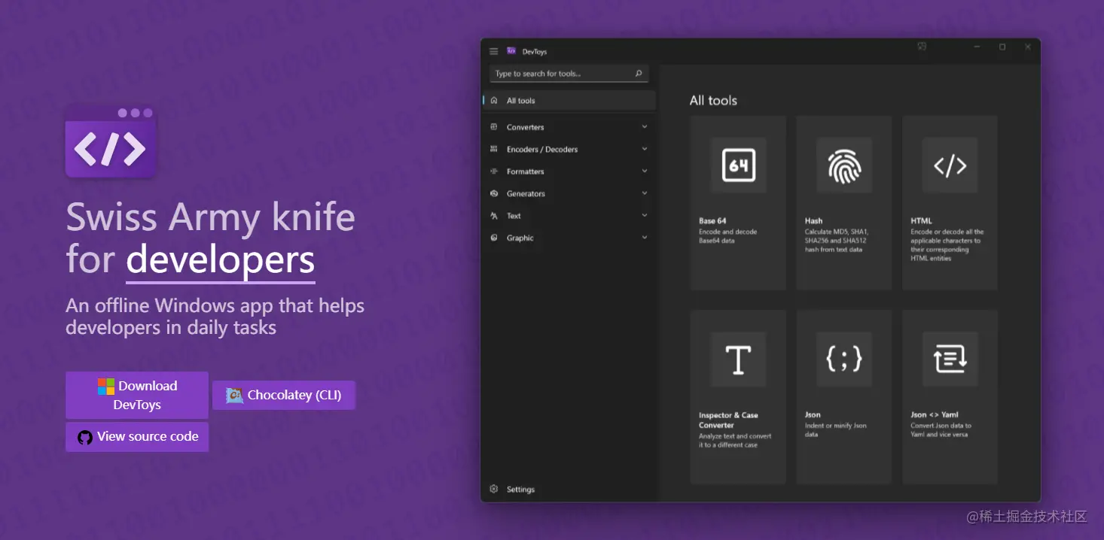1104x540 pixels.
Task: Select the Generators menu item
Action: 569,193
